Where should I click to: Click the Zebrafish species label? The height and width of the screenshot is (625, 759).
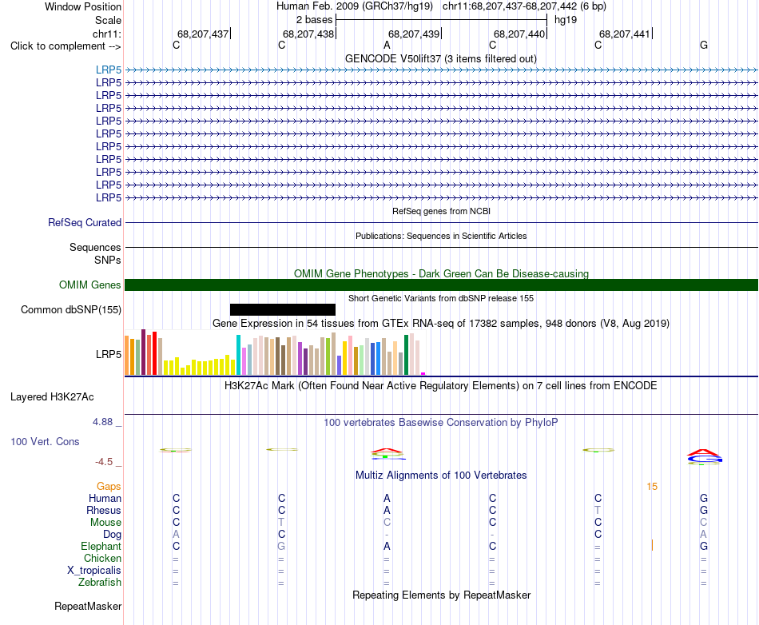pyautogui.click(x=100, y=583)
